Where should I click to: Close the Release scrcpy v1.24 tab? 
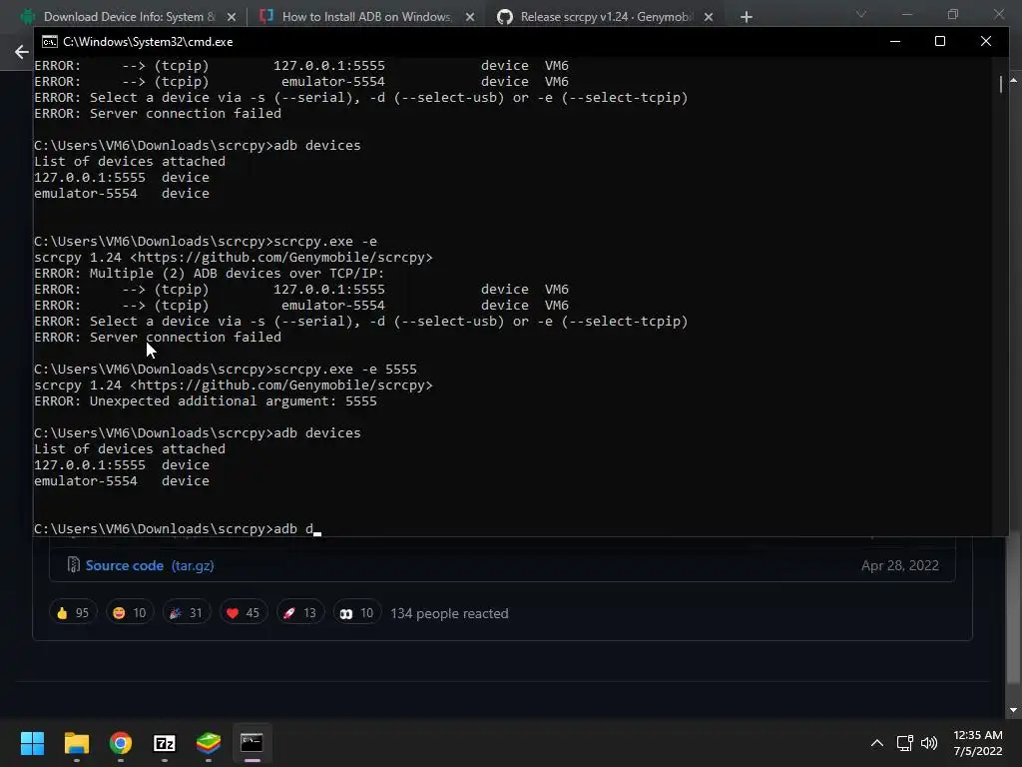(x=709, y=17)
